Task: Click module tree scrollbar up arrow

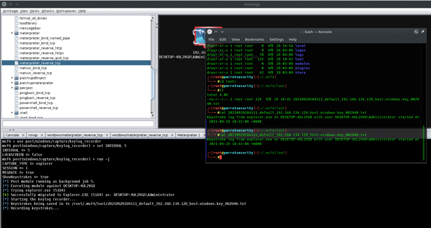Action: (153, 18)
